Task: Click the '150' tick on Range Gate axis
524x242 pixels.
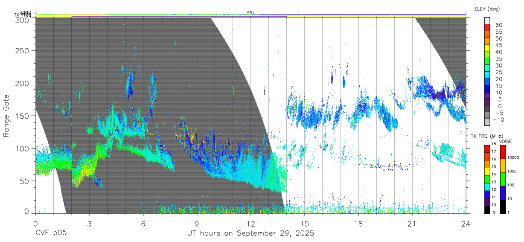Action: pos(23,116)
